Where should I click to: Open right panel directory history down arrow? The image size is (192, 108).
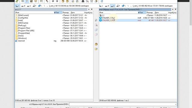click(x=175, y=9)
